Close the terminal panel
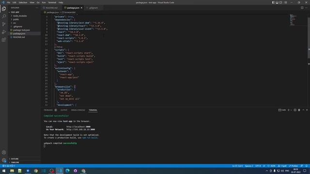Screen dimensions: 310x174 [307, 110]
